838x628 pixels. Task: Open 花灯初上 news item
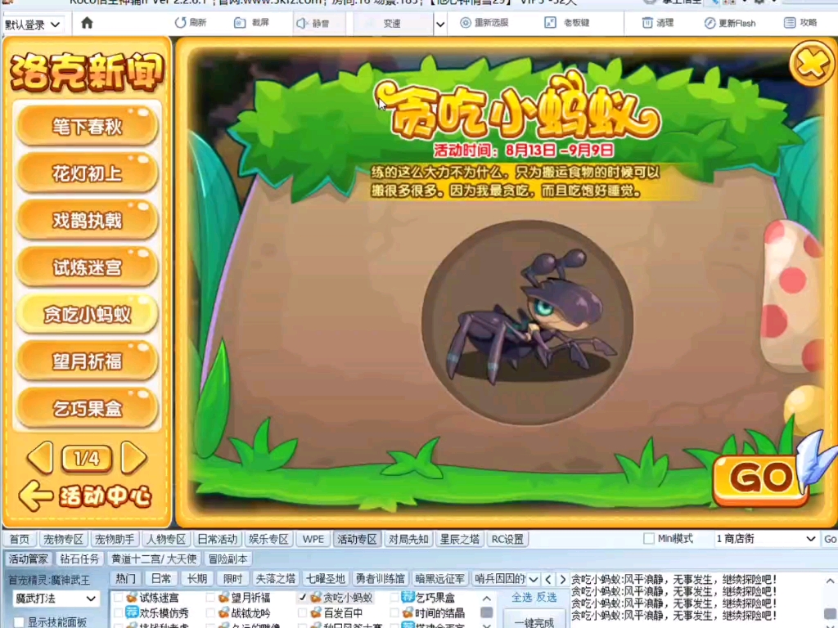87,173
